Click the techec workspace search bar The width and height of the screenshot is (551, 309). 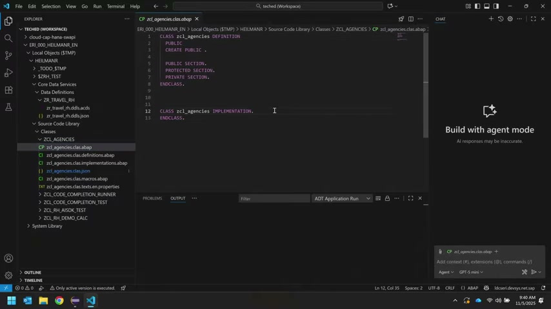[277, 6]
